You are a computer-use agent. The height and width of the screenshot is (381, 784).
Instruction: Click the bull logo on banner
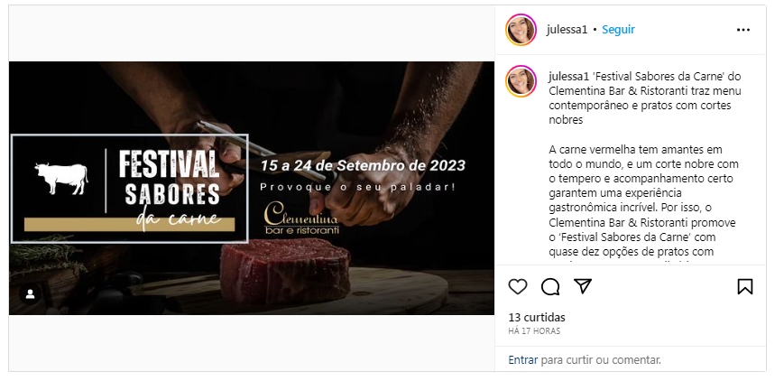(61, 179)
